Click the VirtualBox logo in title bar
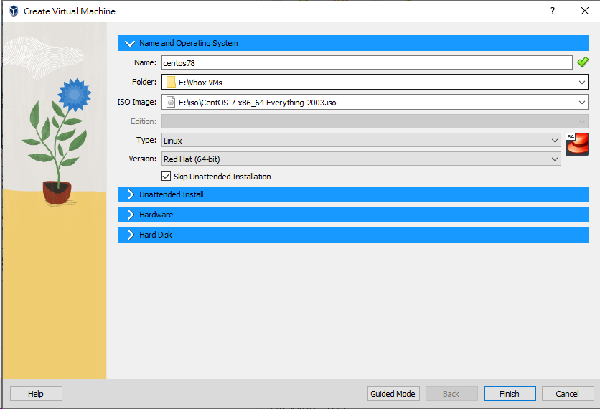This screenshot has width=600, height=409. click(13, 11)
